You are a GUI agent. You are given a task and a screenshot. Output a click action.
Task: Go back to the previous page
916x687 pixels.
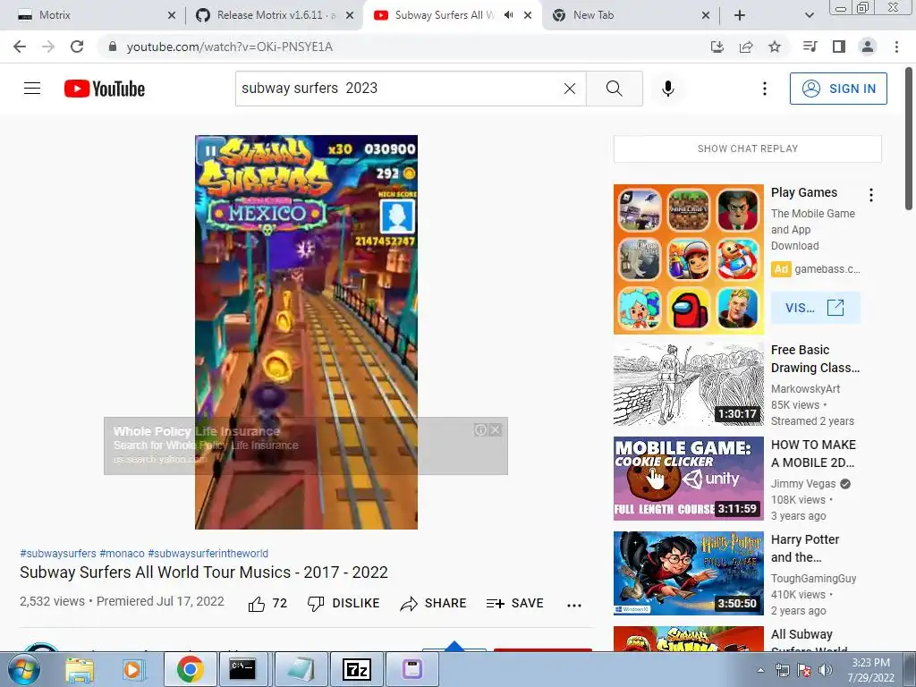pos(20,47)
